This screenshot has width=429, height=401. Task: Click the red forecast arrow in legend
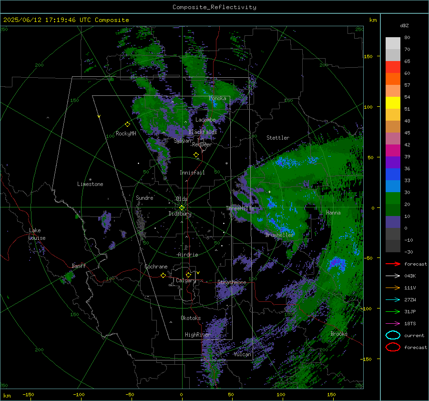click(393, 264)
